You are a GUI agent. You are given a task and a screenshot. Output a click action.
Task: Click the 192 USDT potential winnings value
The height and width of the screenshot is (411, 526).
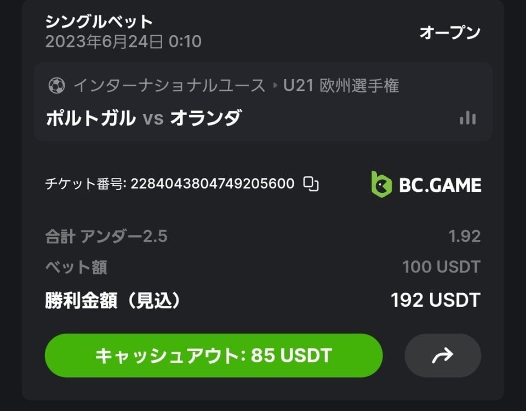pos(435,300)
